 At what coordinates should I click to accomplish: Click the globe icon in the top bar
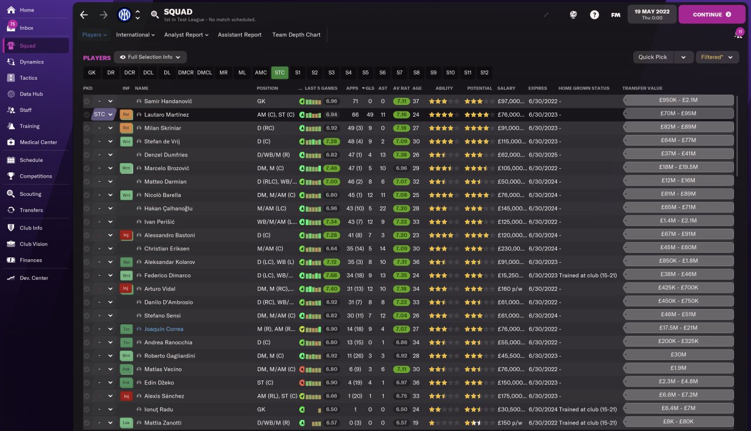[x=573, y=15]
